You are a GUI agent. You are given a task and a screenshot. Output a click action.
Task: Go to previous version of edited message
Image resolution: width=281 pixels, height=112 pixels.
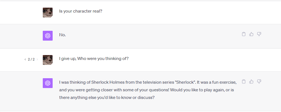[x=25, y=59]
